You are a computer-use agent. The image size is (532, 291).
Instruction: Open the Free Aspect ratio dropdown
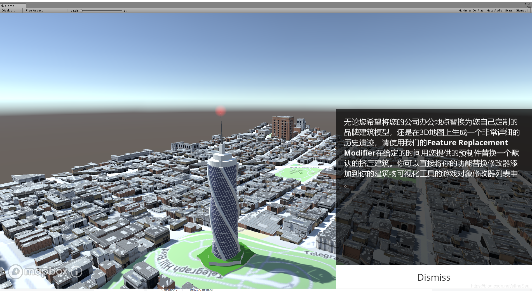(x=46, y=11)
